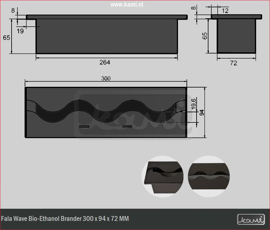Click the Kami logo in the caption bar
270x230 pixels.
tap(251, 219)
